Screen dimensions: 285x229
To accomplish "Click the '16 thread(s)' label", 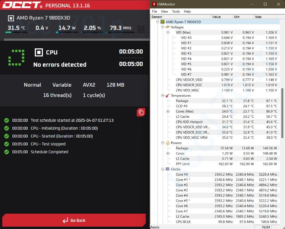I will [57, 95].
